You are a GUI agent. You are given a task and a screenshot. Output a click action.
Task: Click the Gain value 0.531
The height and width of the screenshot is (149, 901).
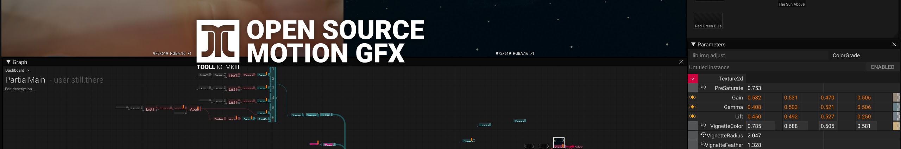[791, 98]
